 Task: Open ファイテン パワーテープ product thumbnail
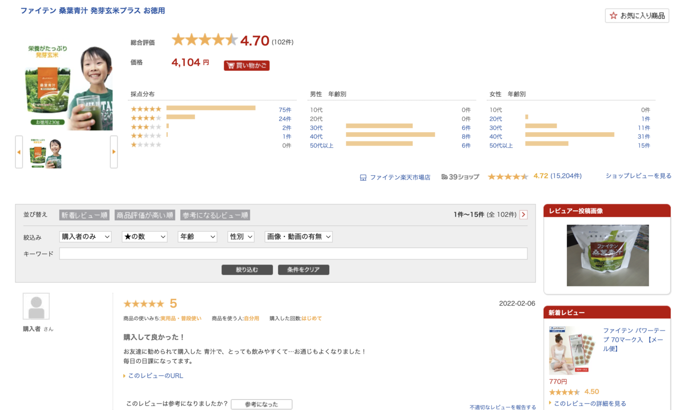pos(572,350)
